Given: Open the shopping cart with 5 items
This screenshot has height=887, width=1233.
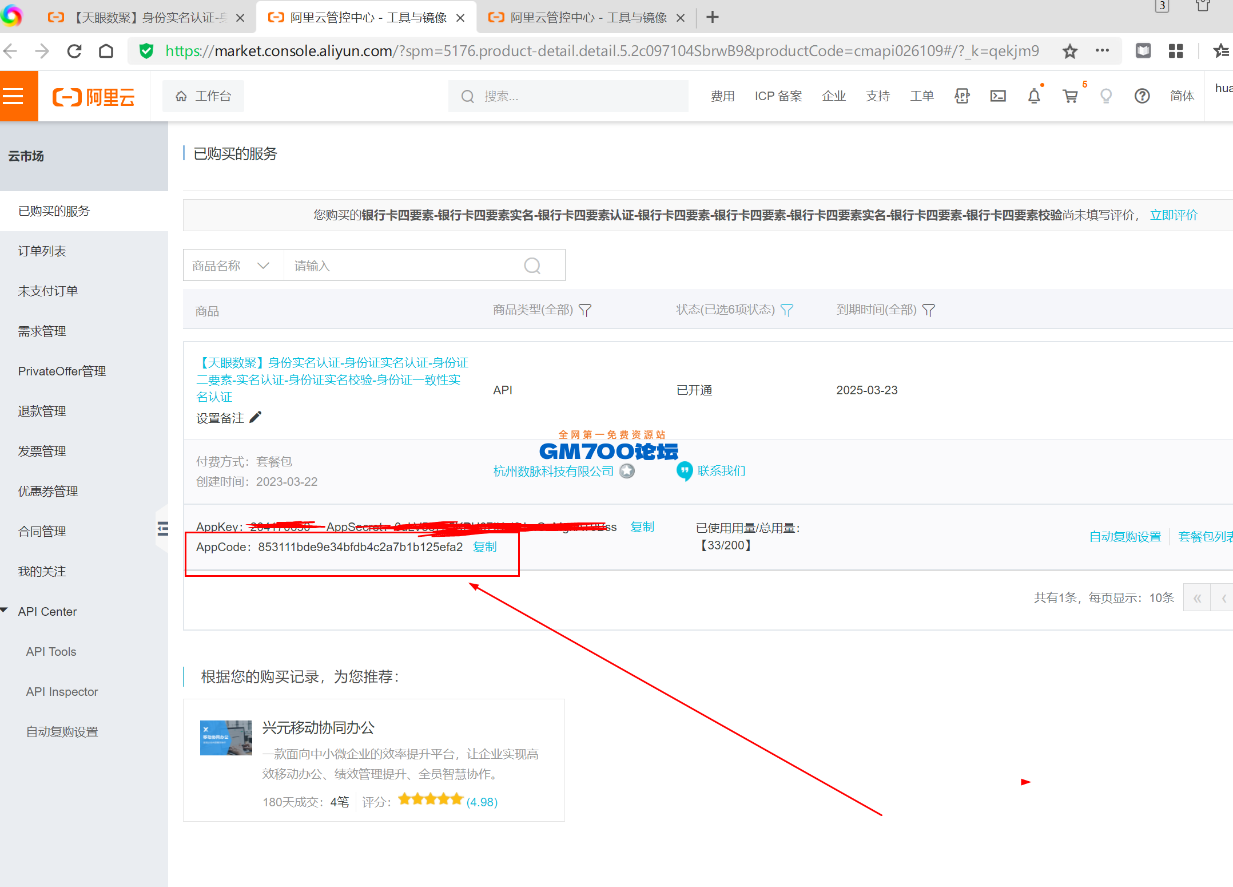Looking at the screenshot, I should [x=1070, y=96].
